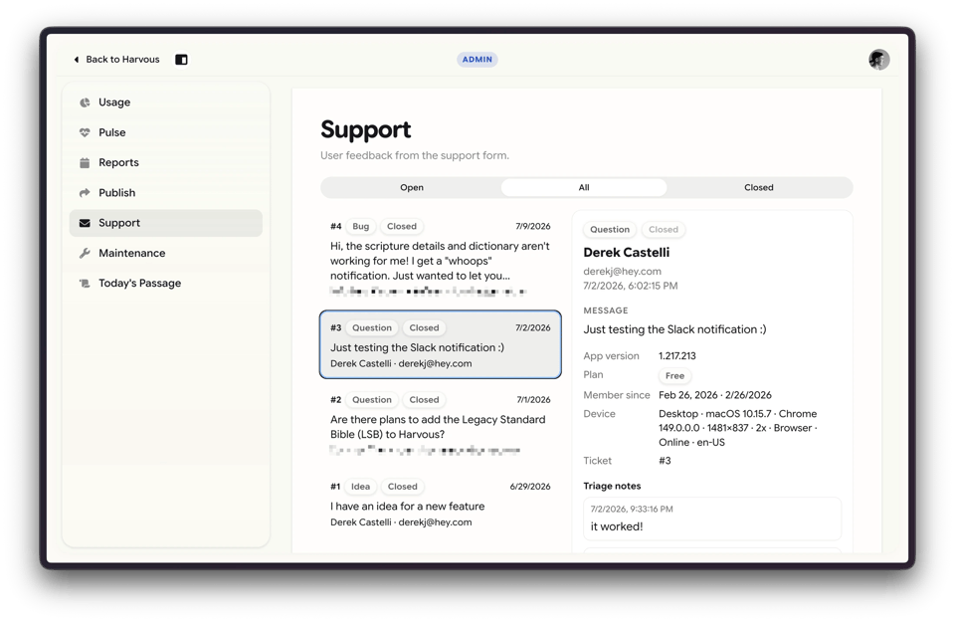Click the ADMIN badge
This screenshot has width=955, height=622.
click(x=477, y=60)
